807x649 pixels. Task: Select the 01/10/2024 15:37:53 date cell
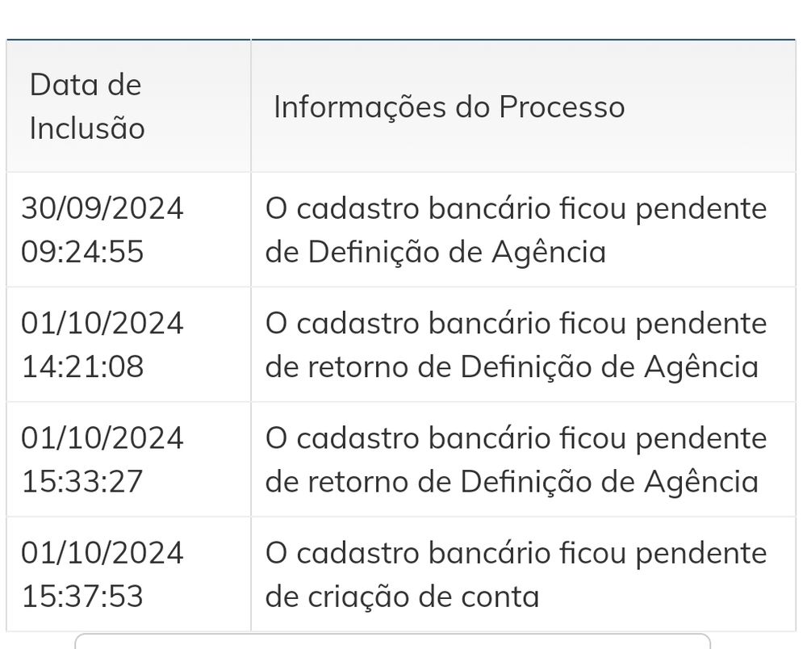pyautogui.click(x=102, y=575)
